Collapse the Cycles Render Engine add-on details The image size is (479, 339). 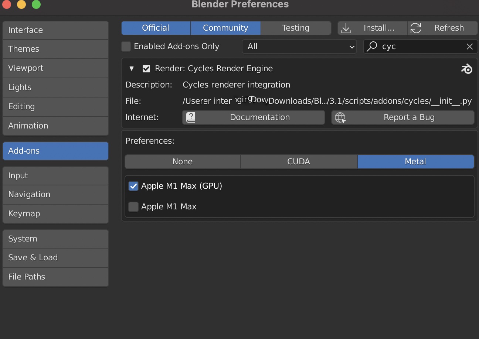(132, 69)
